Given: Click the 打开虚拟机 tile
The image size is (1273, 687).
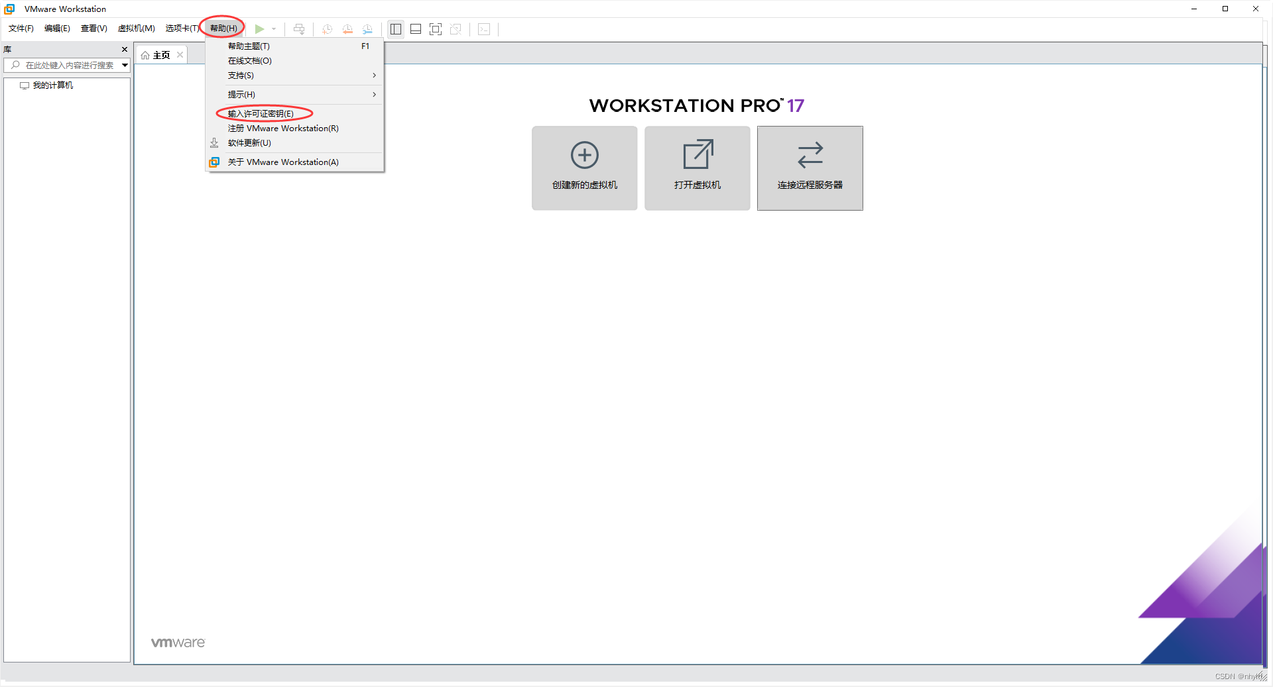Looking at the screenshot, I should (x=697, y=168).
